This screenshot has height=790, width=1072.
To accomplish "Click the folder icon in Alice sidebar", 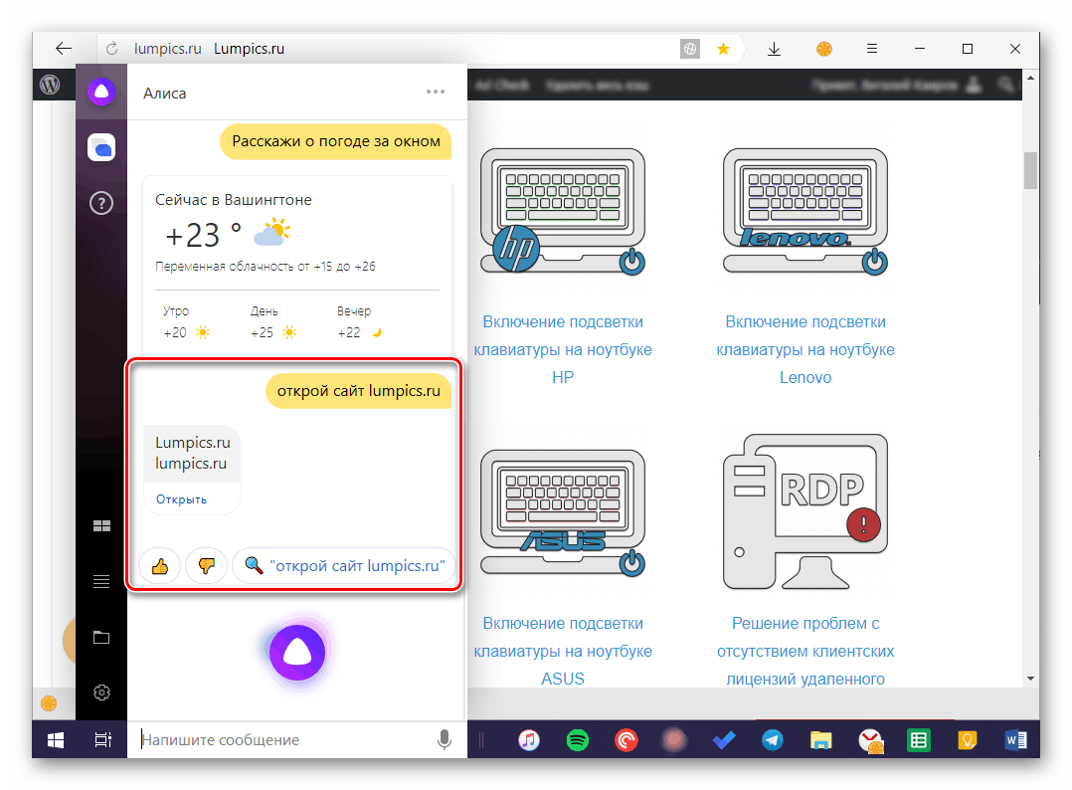I will [100, 637].
